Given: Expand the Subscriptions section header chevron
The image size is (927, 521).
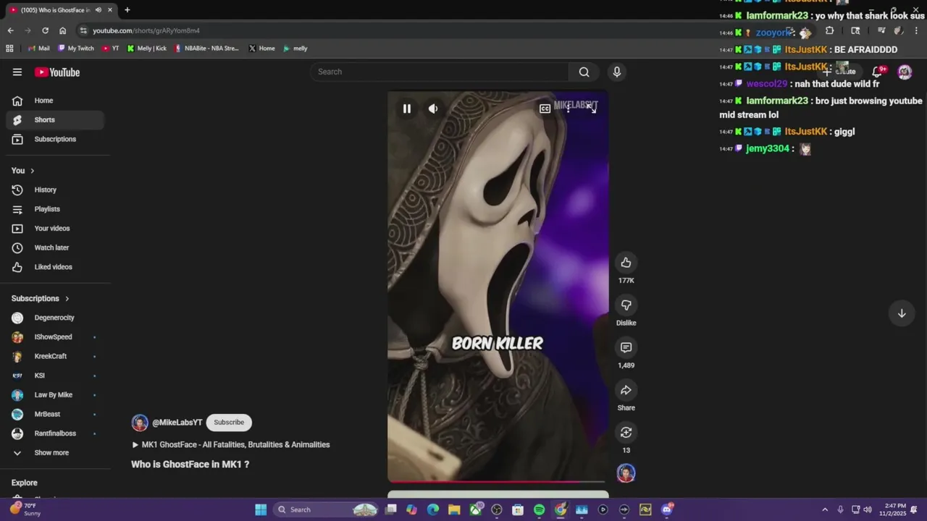Looking at the screenshot, I should (67, 299).
